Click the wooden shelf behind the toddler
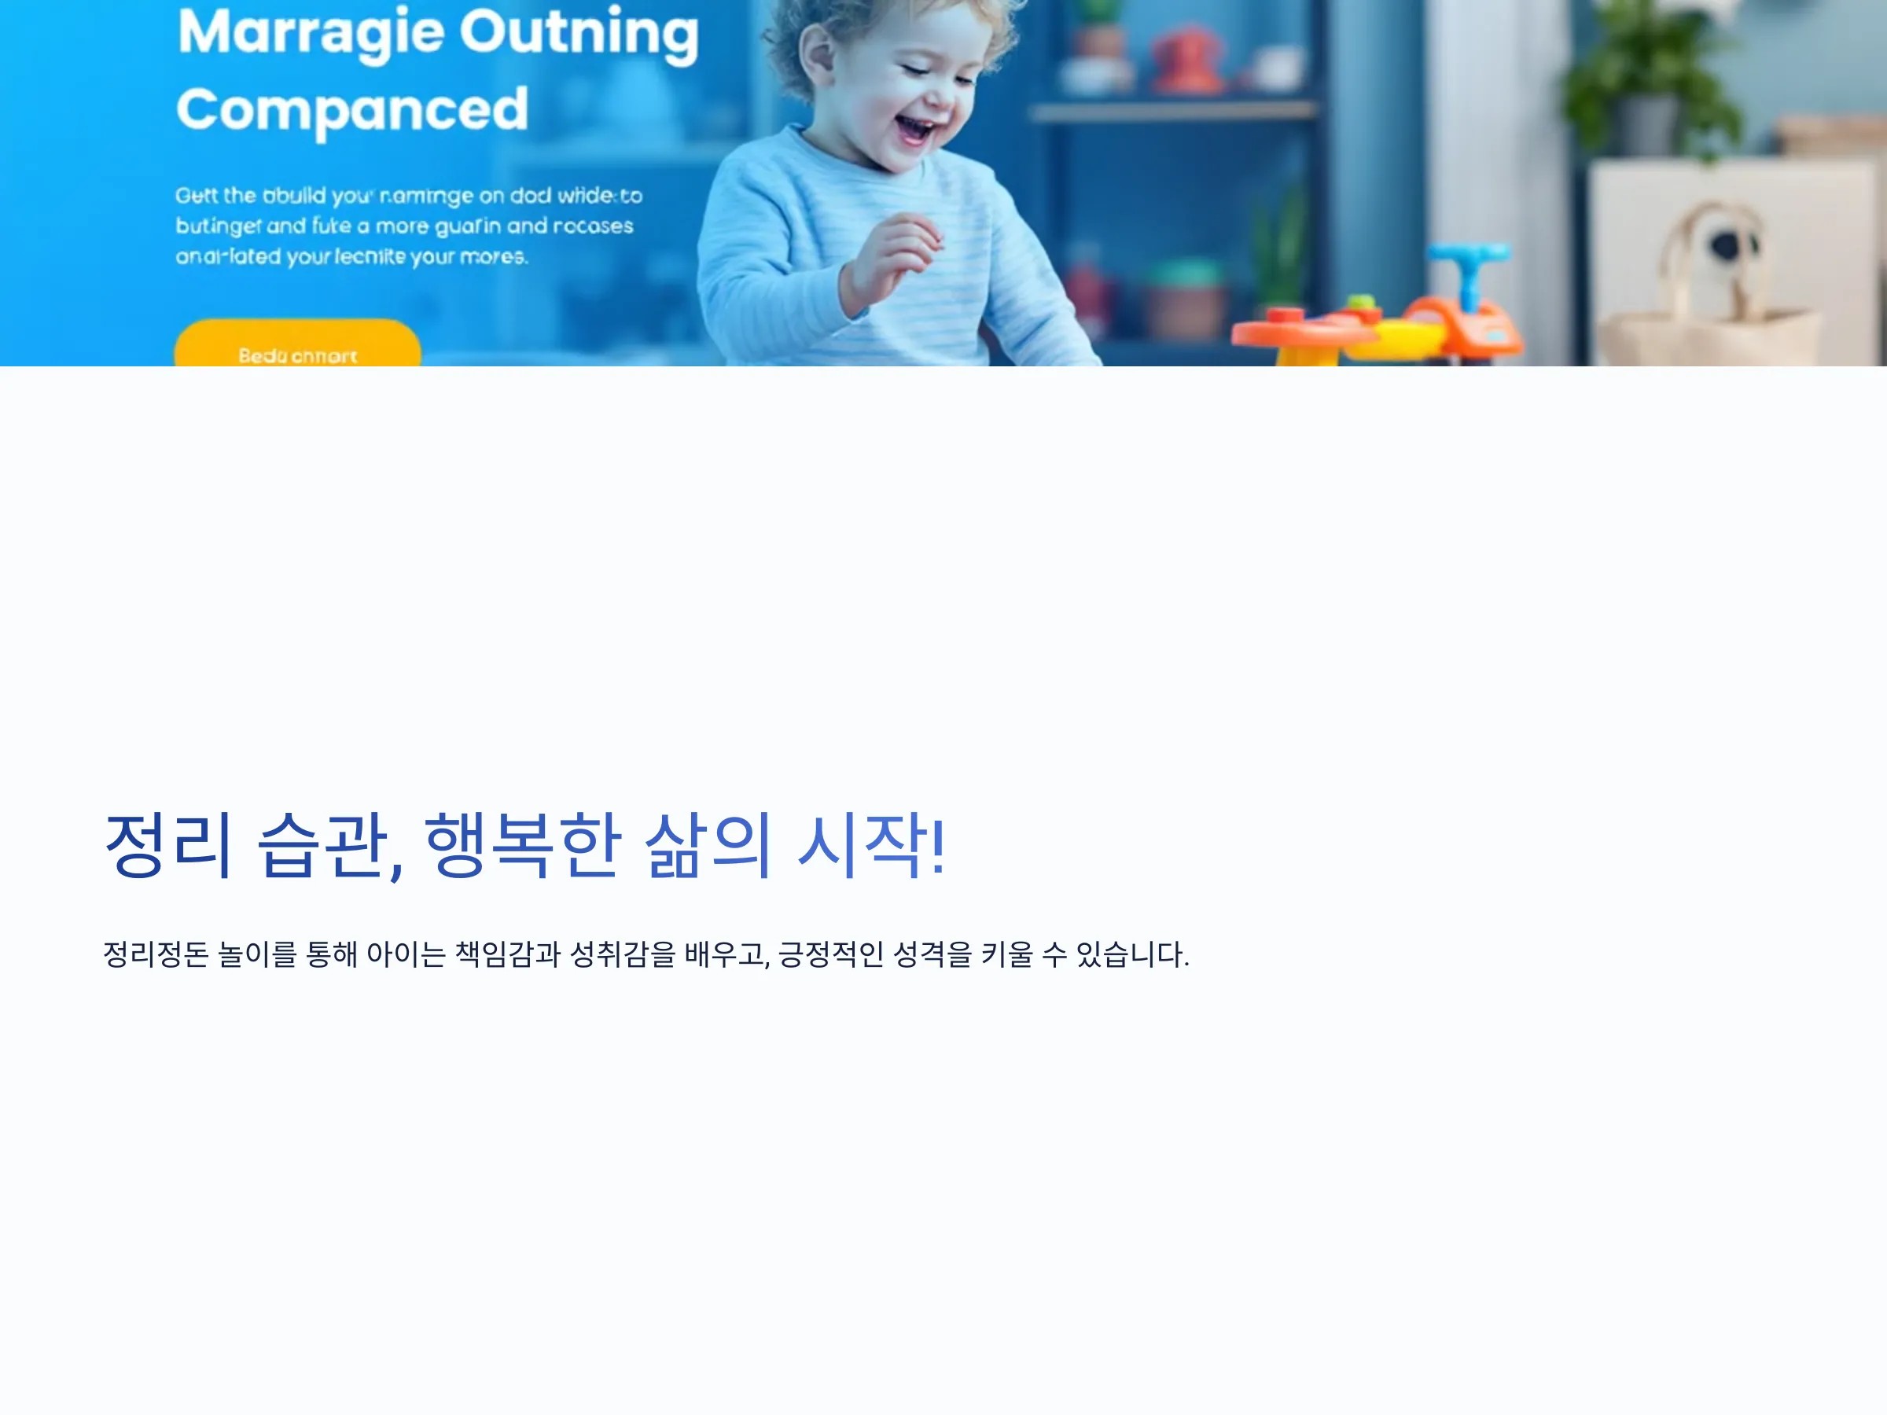Screen dimensions: 1887x1415 coord(1173,111)
